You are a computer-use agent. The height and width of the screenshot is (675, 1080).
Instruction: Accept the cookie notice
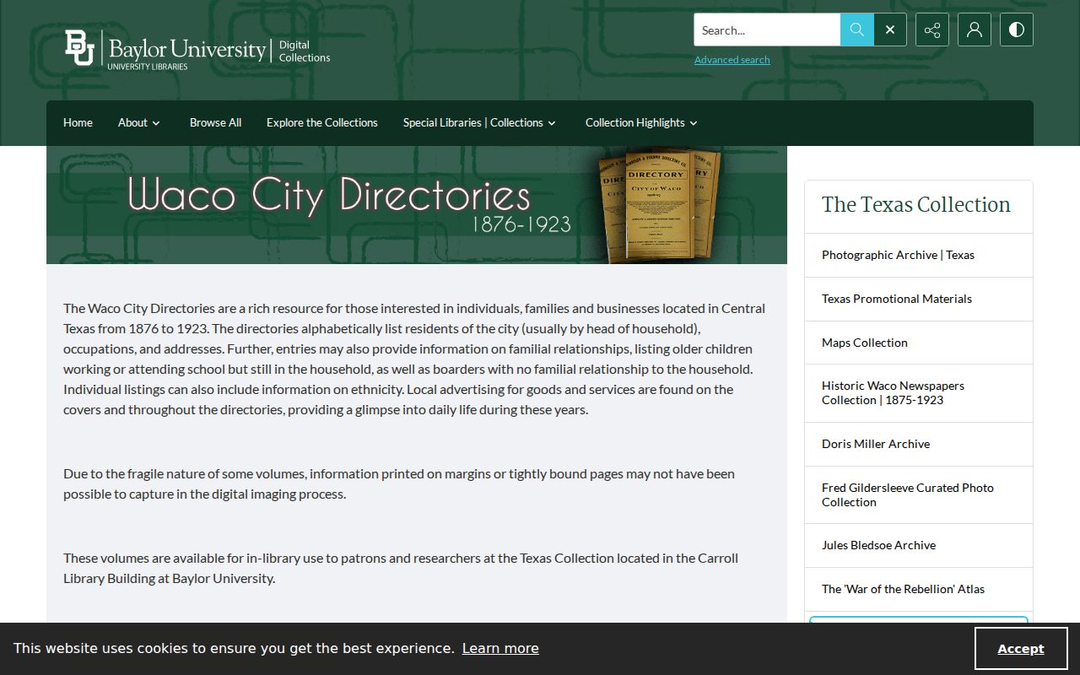1021,649
